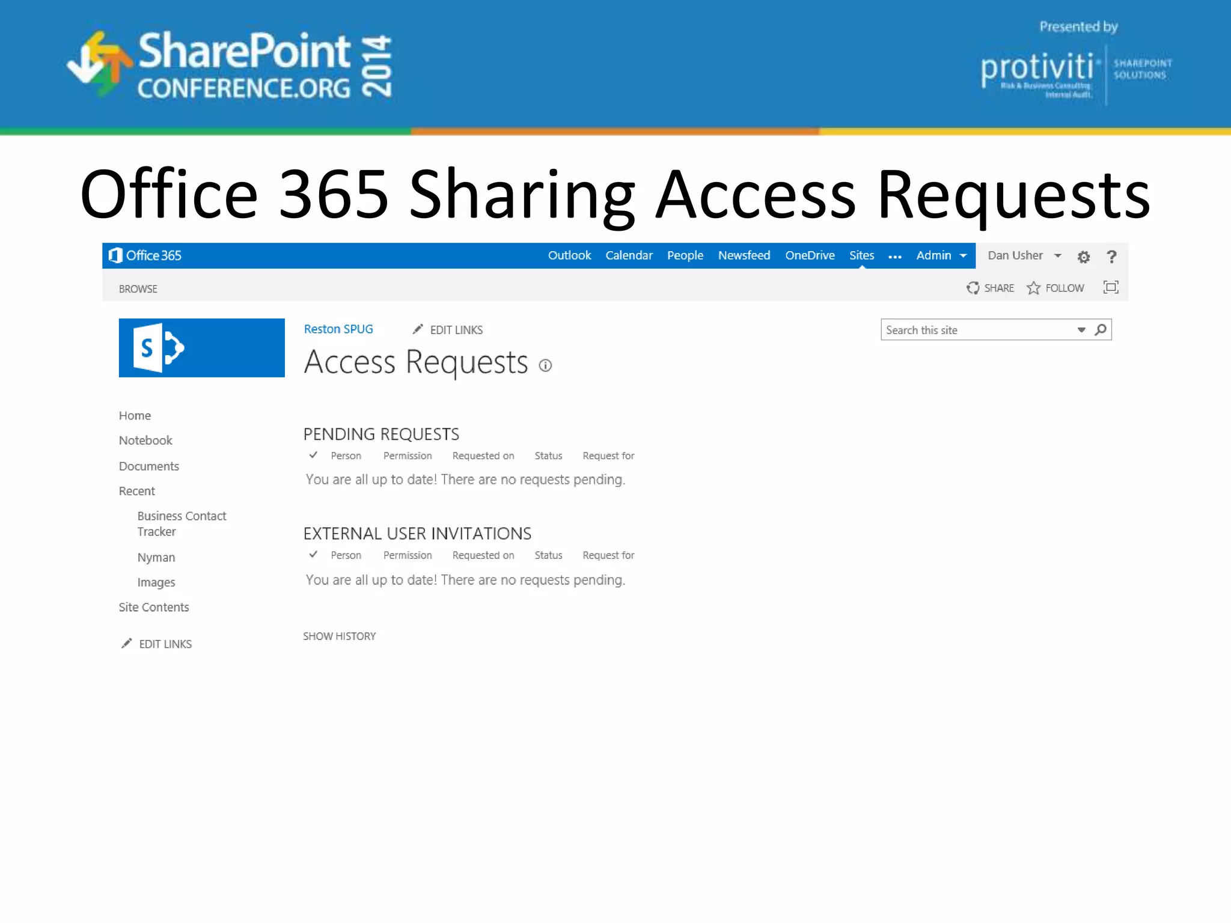
Task: Go to Calendar in the top bar
Action: click(629, 255)
